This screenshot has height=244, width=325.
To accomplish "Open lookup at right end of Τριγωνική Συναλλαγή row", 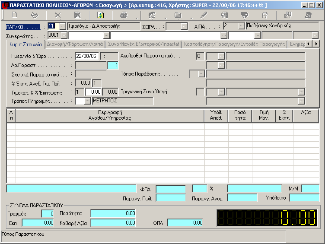I will [x=301, y=92].
